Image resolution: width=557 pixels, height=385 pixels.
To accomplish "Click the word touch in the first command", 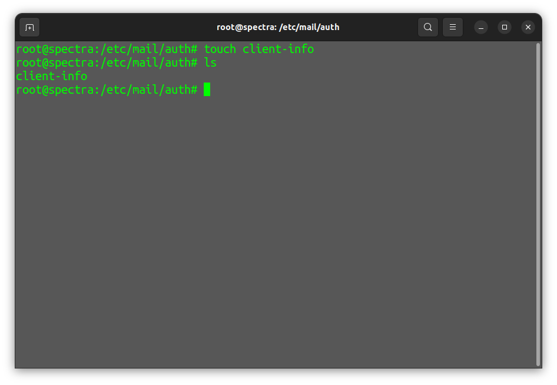I will pyautogui.click(x=220, y=49).
